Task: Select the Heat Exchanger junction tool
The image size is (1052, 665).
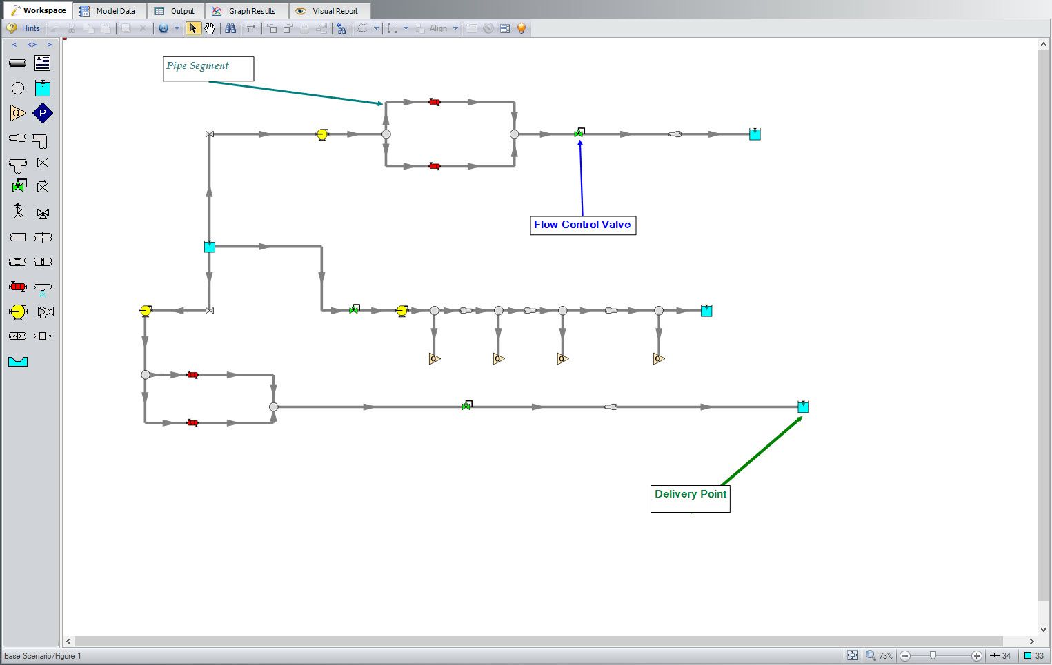Action: [18, 287]
